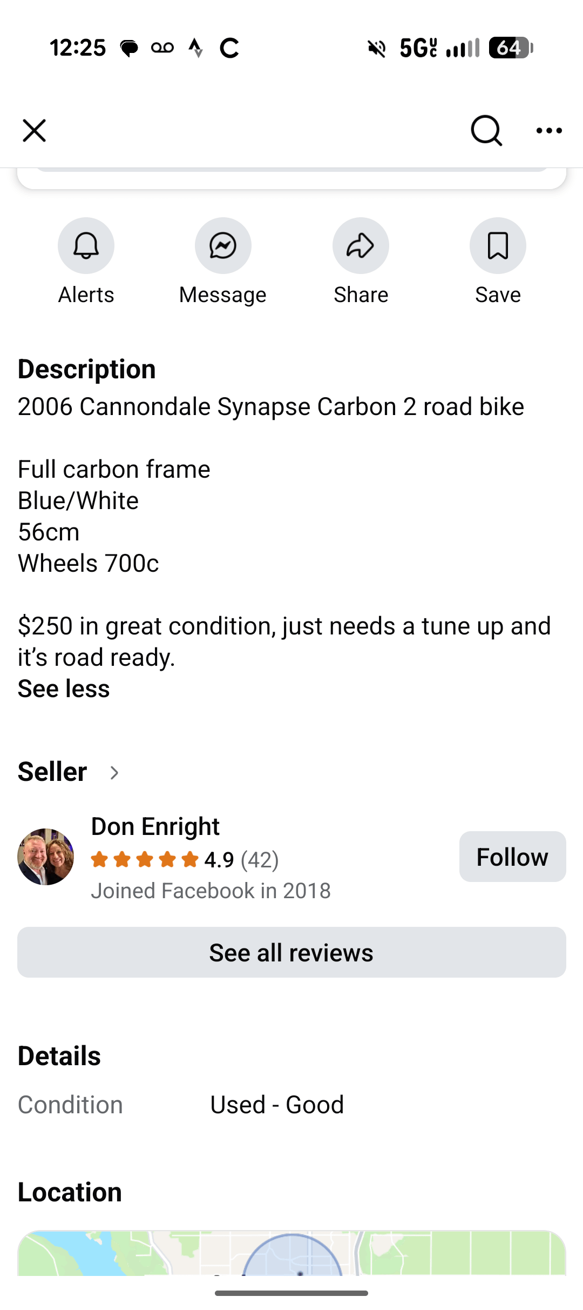The height and width of the screenshot is (1310, 583).
Task: Tap the Alerts bell icon
Action: pos(86,246)
